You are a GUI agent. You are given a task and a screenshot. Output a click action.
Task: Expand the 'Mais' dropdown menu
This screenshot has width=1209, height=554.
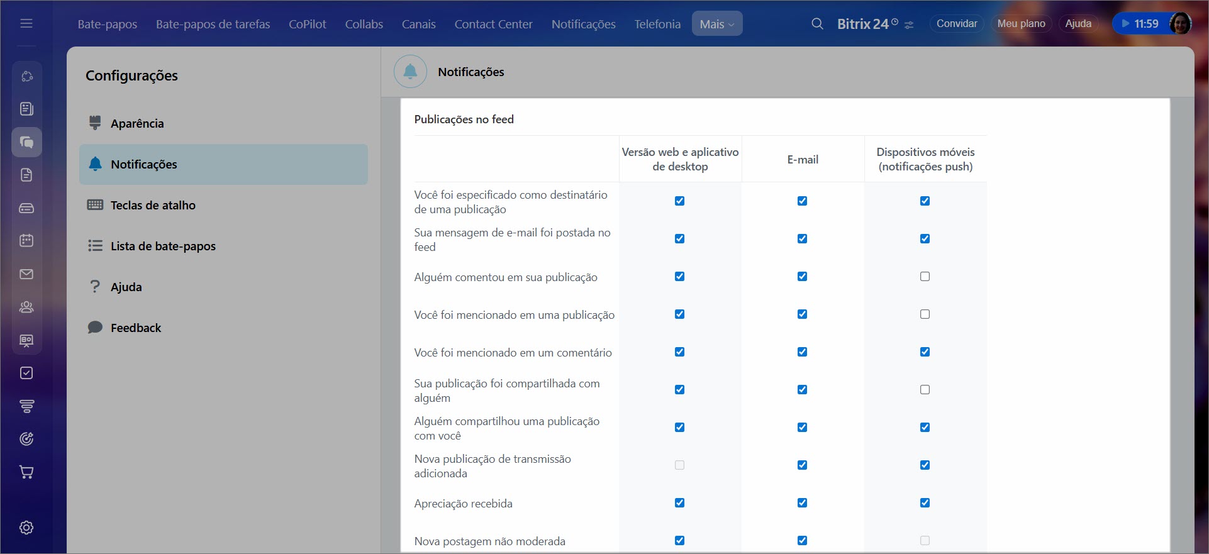pos(716,24)
